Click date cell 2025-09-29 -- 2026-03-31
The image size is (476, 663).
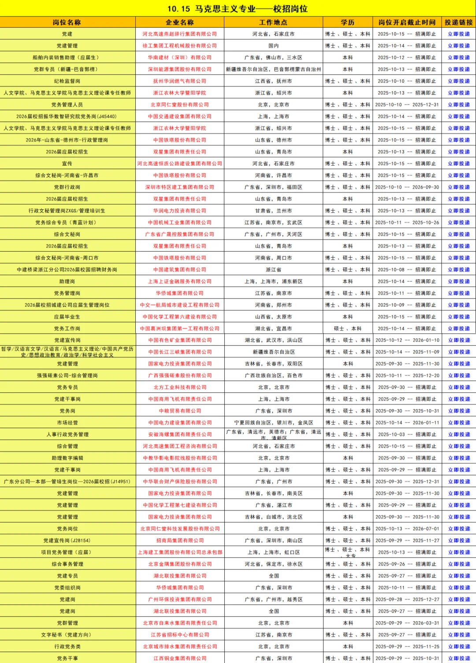407,623
